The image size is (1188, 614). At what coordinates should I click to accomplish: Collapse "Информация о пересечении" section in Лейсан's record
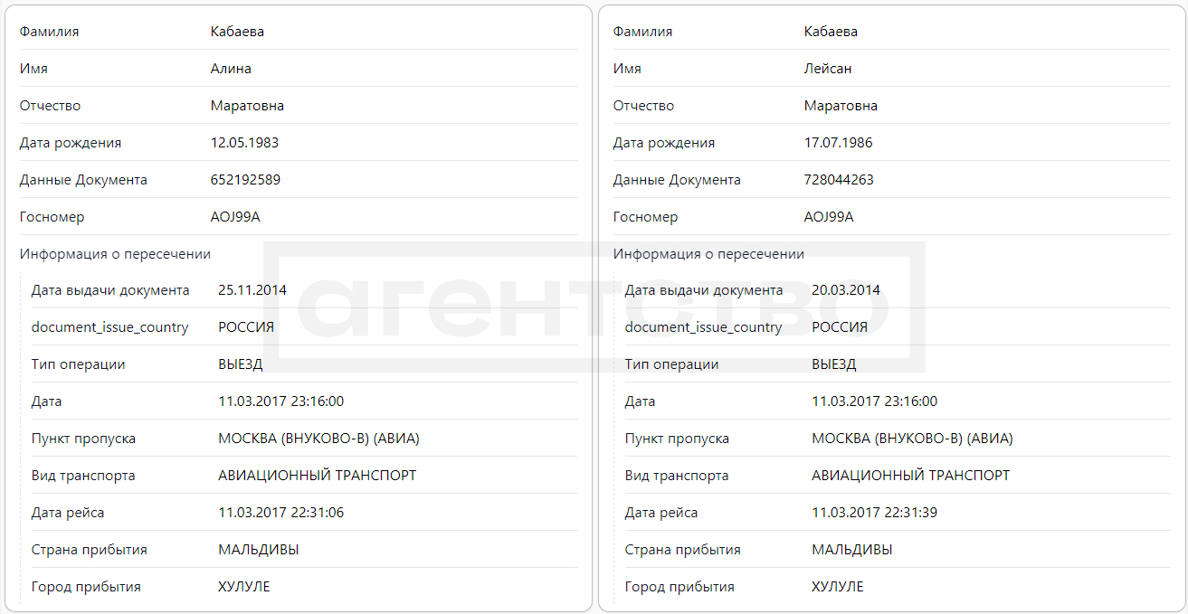[708, 254]
